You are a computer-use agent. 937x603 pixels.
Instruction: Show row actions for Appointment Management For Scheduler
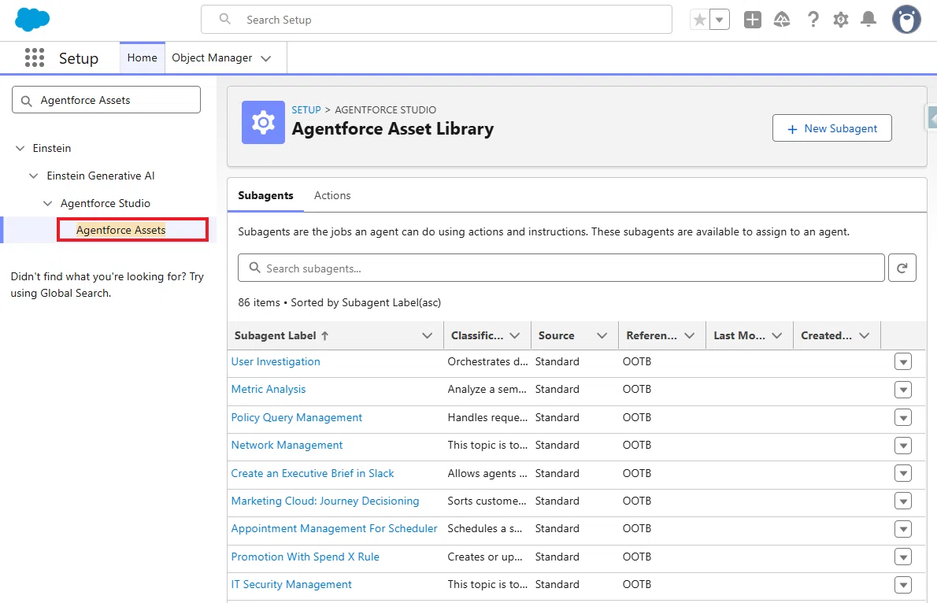click(903, 529)
